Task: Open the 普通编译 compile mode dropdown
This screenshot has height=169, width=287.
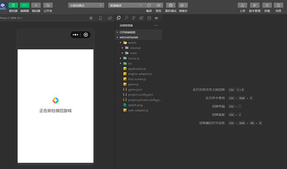Action: point(126,5)
